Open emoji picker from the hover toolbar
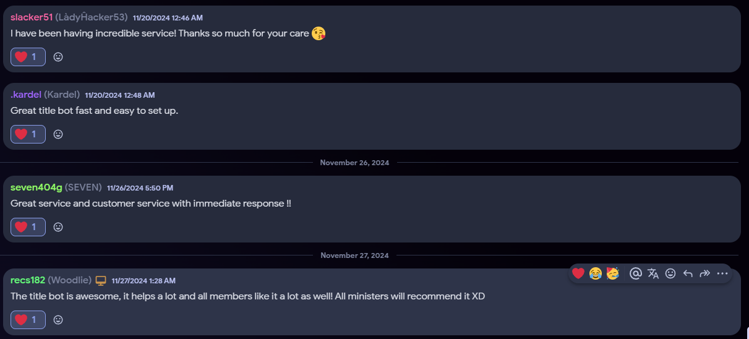 click(670, 273)
